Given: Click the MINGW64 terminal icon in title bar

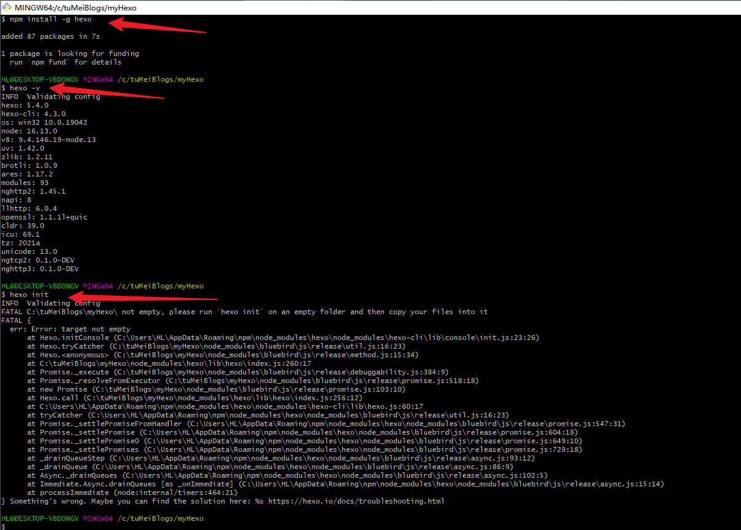Looking at the screenshot, I should coord(7,7).
